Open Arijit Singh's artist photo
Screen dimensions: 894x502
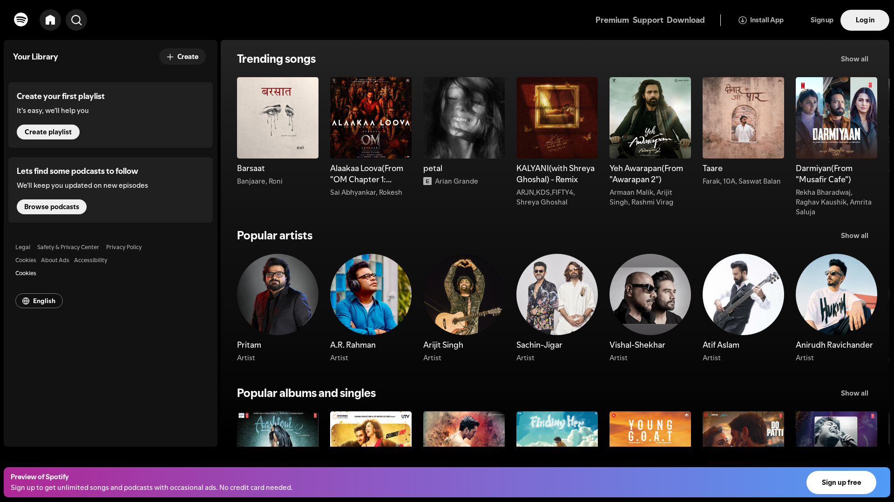(464, 295)
